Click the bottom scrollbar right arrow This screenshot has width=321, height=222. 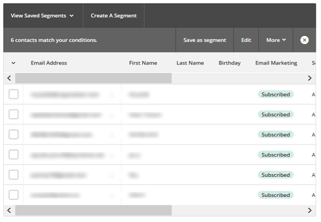pyautogui.click(x=310, y=211)
